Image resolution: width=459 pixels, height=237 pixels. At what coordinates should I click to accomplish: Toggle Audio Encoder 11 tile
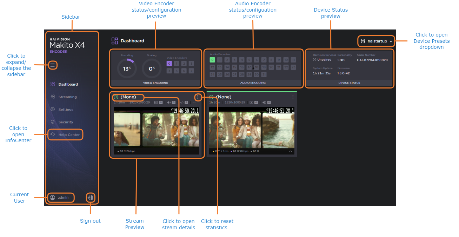click(293, 60)
